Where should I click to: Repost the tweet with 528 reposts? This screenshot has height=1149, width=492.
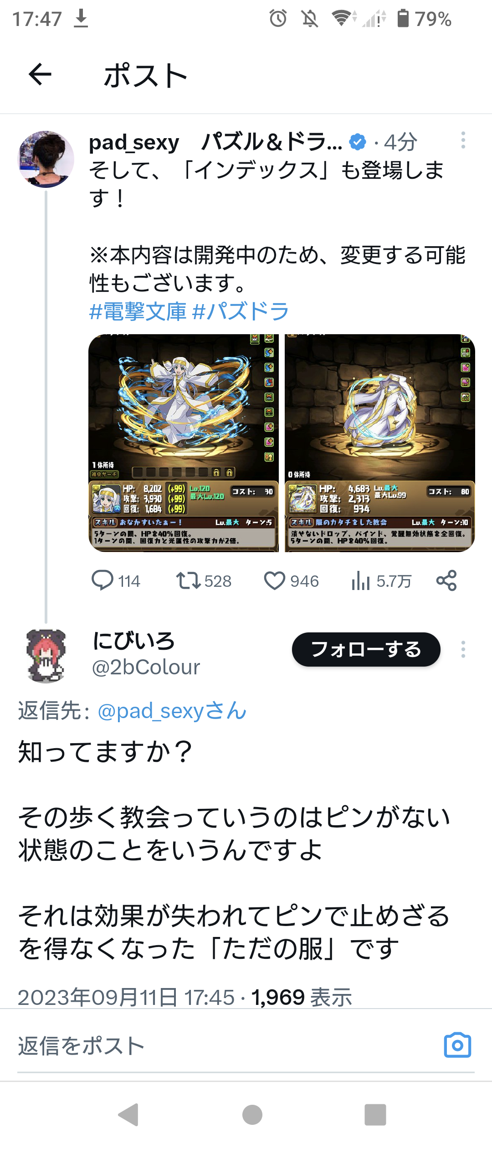[x=204, y=581]
